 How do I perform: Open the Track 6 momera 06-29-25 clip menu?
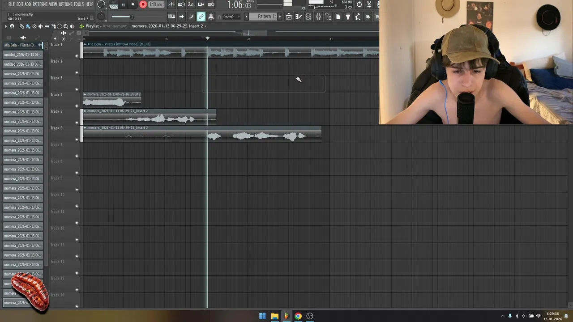(x=85, y=127)
